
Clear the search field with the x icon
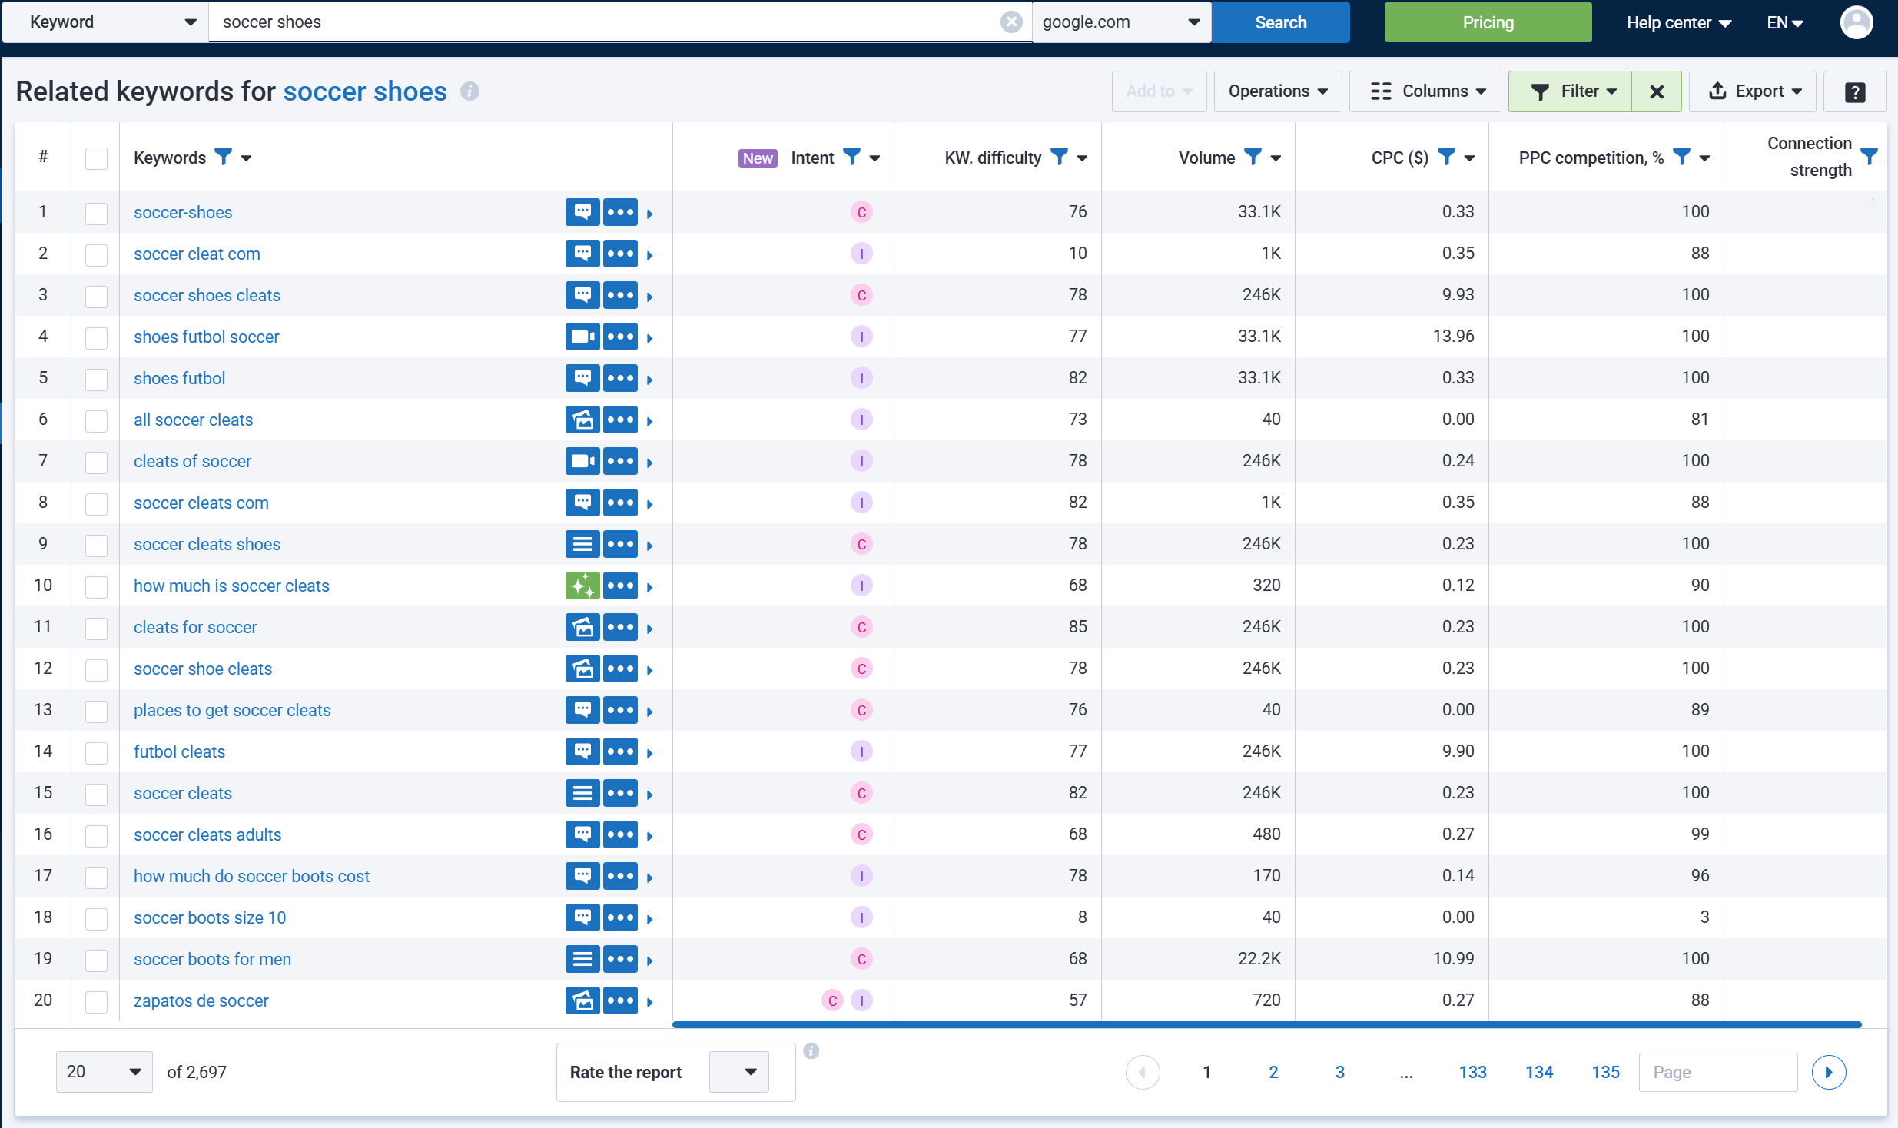1010,22
